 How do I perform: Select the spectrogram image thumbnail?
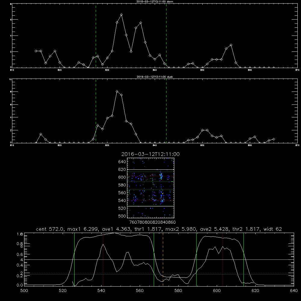point(150,188)
